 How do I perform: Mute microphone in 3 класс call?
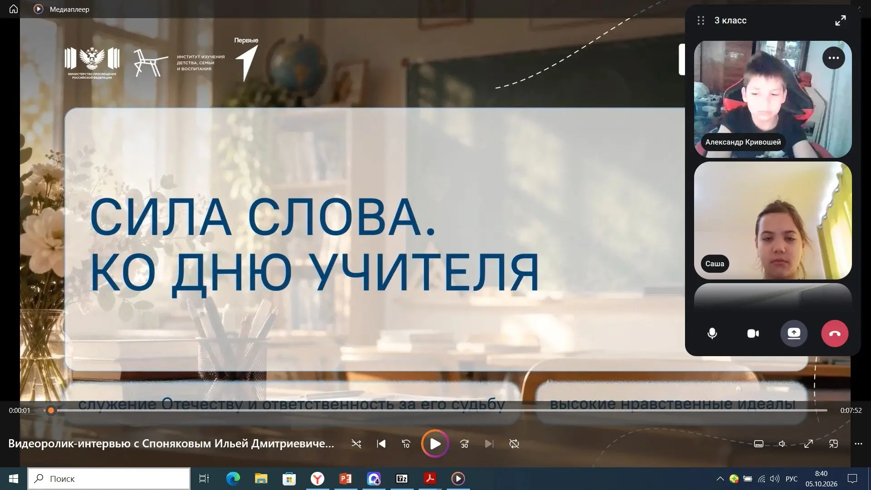coord(712,333)
